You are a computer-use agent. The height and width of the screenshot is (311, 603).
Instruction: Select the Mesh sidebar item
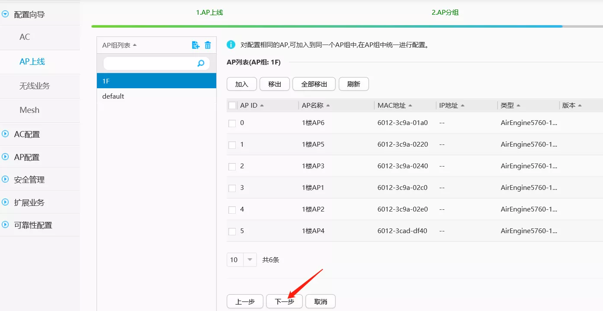click(x=29, y=110)
